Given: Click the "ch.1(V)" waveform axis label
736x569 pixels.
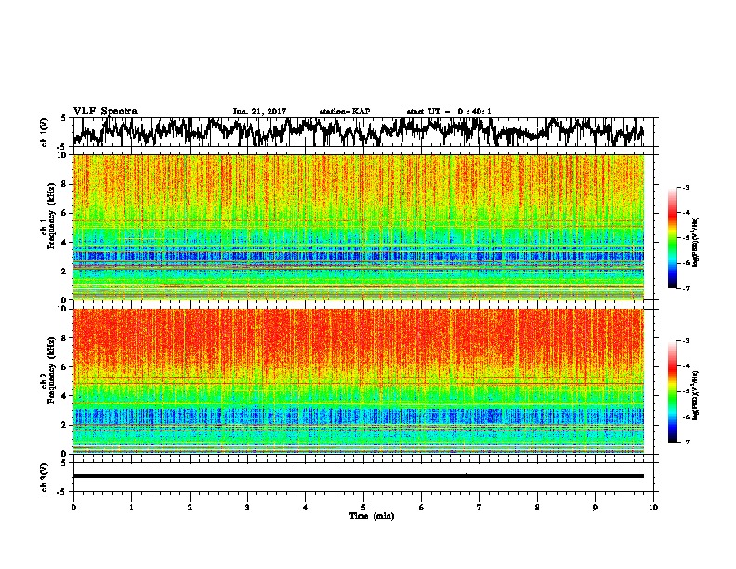Looking at the screenshot, I should coord(45,132).
